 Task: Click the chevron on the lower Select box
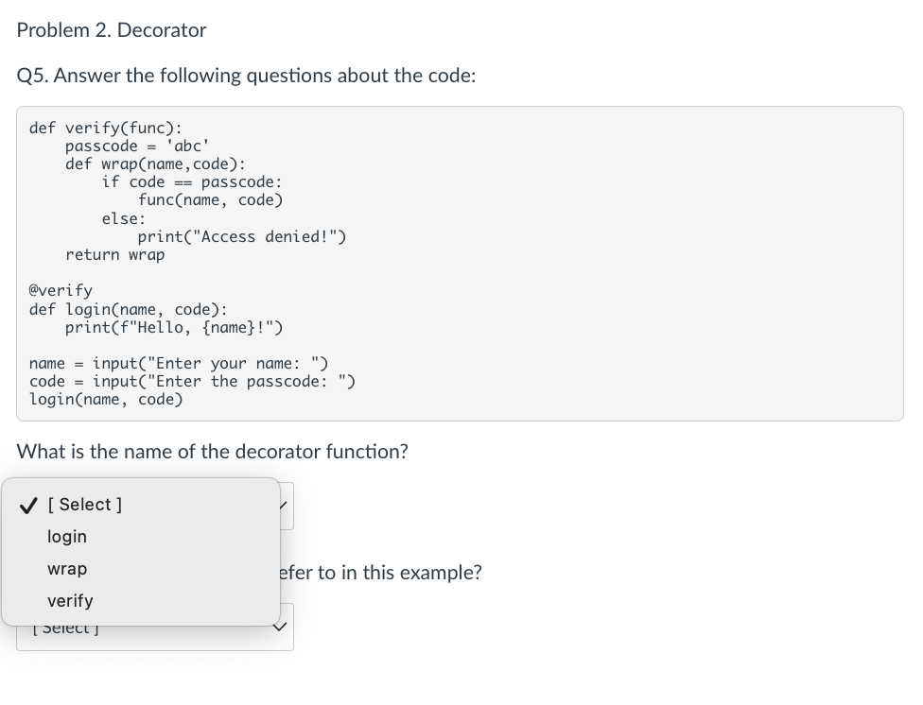(279, 626)
